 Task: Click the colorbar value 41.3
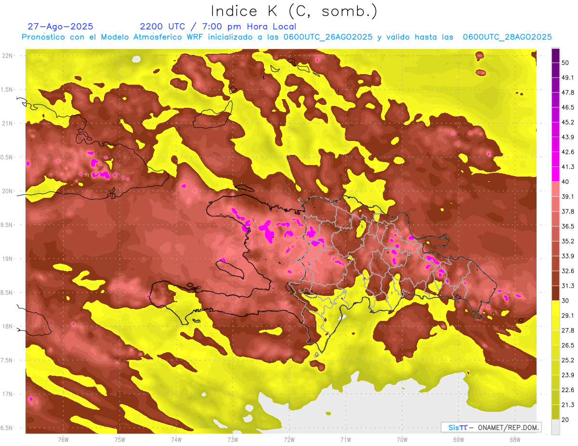(x=568, y=167)
